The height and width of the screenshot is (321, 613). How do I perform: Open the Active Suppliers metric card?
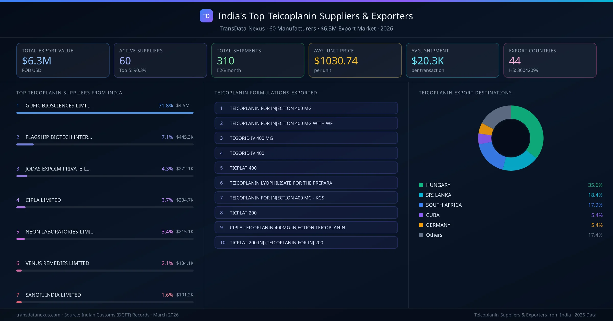point(160,60)
